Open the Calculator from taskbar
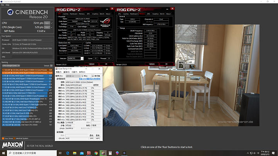 pyautogui.click(x=110, y=153)
